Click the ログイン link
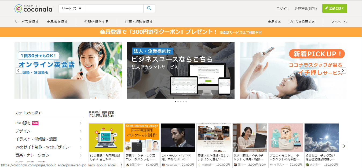 pos(283,9)
